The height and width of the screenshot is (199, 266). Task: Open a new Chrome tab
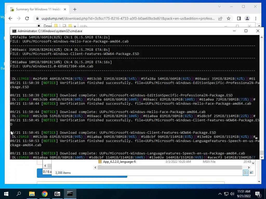point(75,9)
